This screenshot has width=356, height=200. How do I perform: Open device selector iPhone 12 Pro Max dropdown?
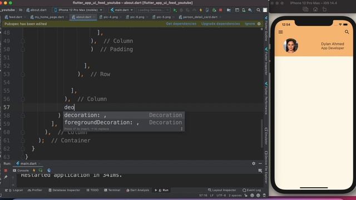[78, 10]
